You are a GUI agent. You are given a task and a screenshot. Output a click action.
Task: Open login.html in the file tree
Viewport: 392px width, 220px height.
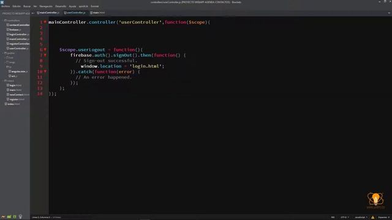14,86
